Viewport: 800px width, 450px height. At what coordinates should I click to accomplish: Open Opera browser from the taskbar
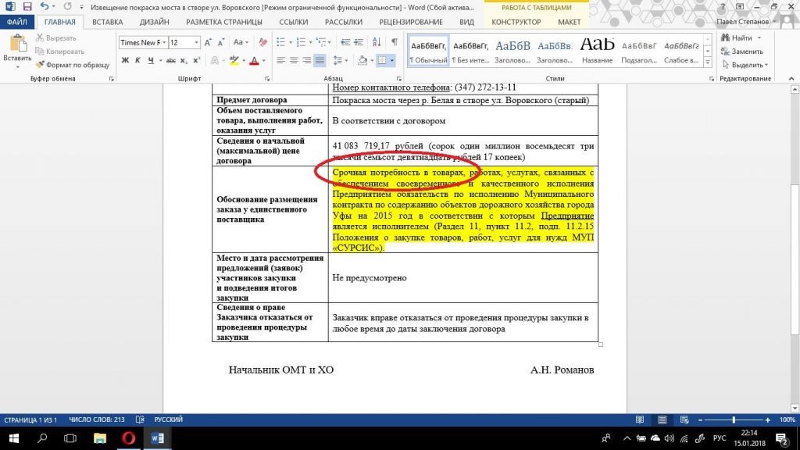click(x=128, y=438)
